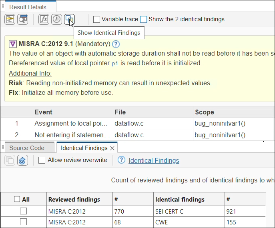Click help icon beside Identical Findings link
The width and height of the screenshot is (275, 228).
tap(121, 160)
